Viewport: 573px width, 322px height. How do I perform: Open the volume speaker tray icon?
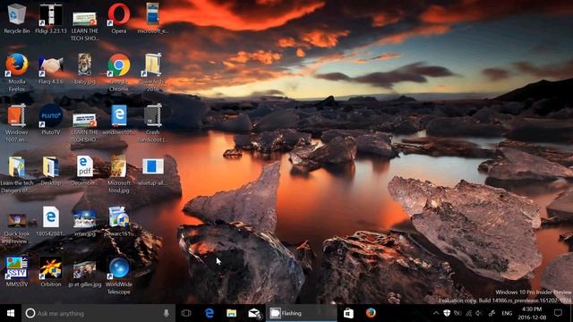click(479, 313)
